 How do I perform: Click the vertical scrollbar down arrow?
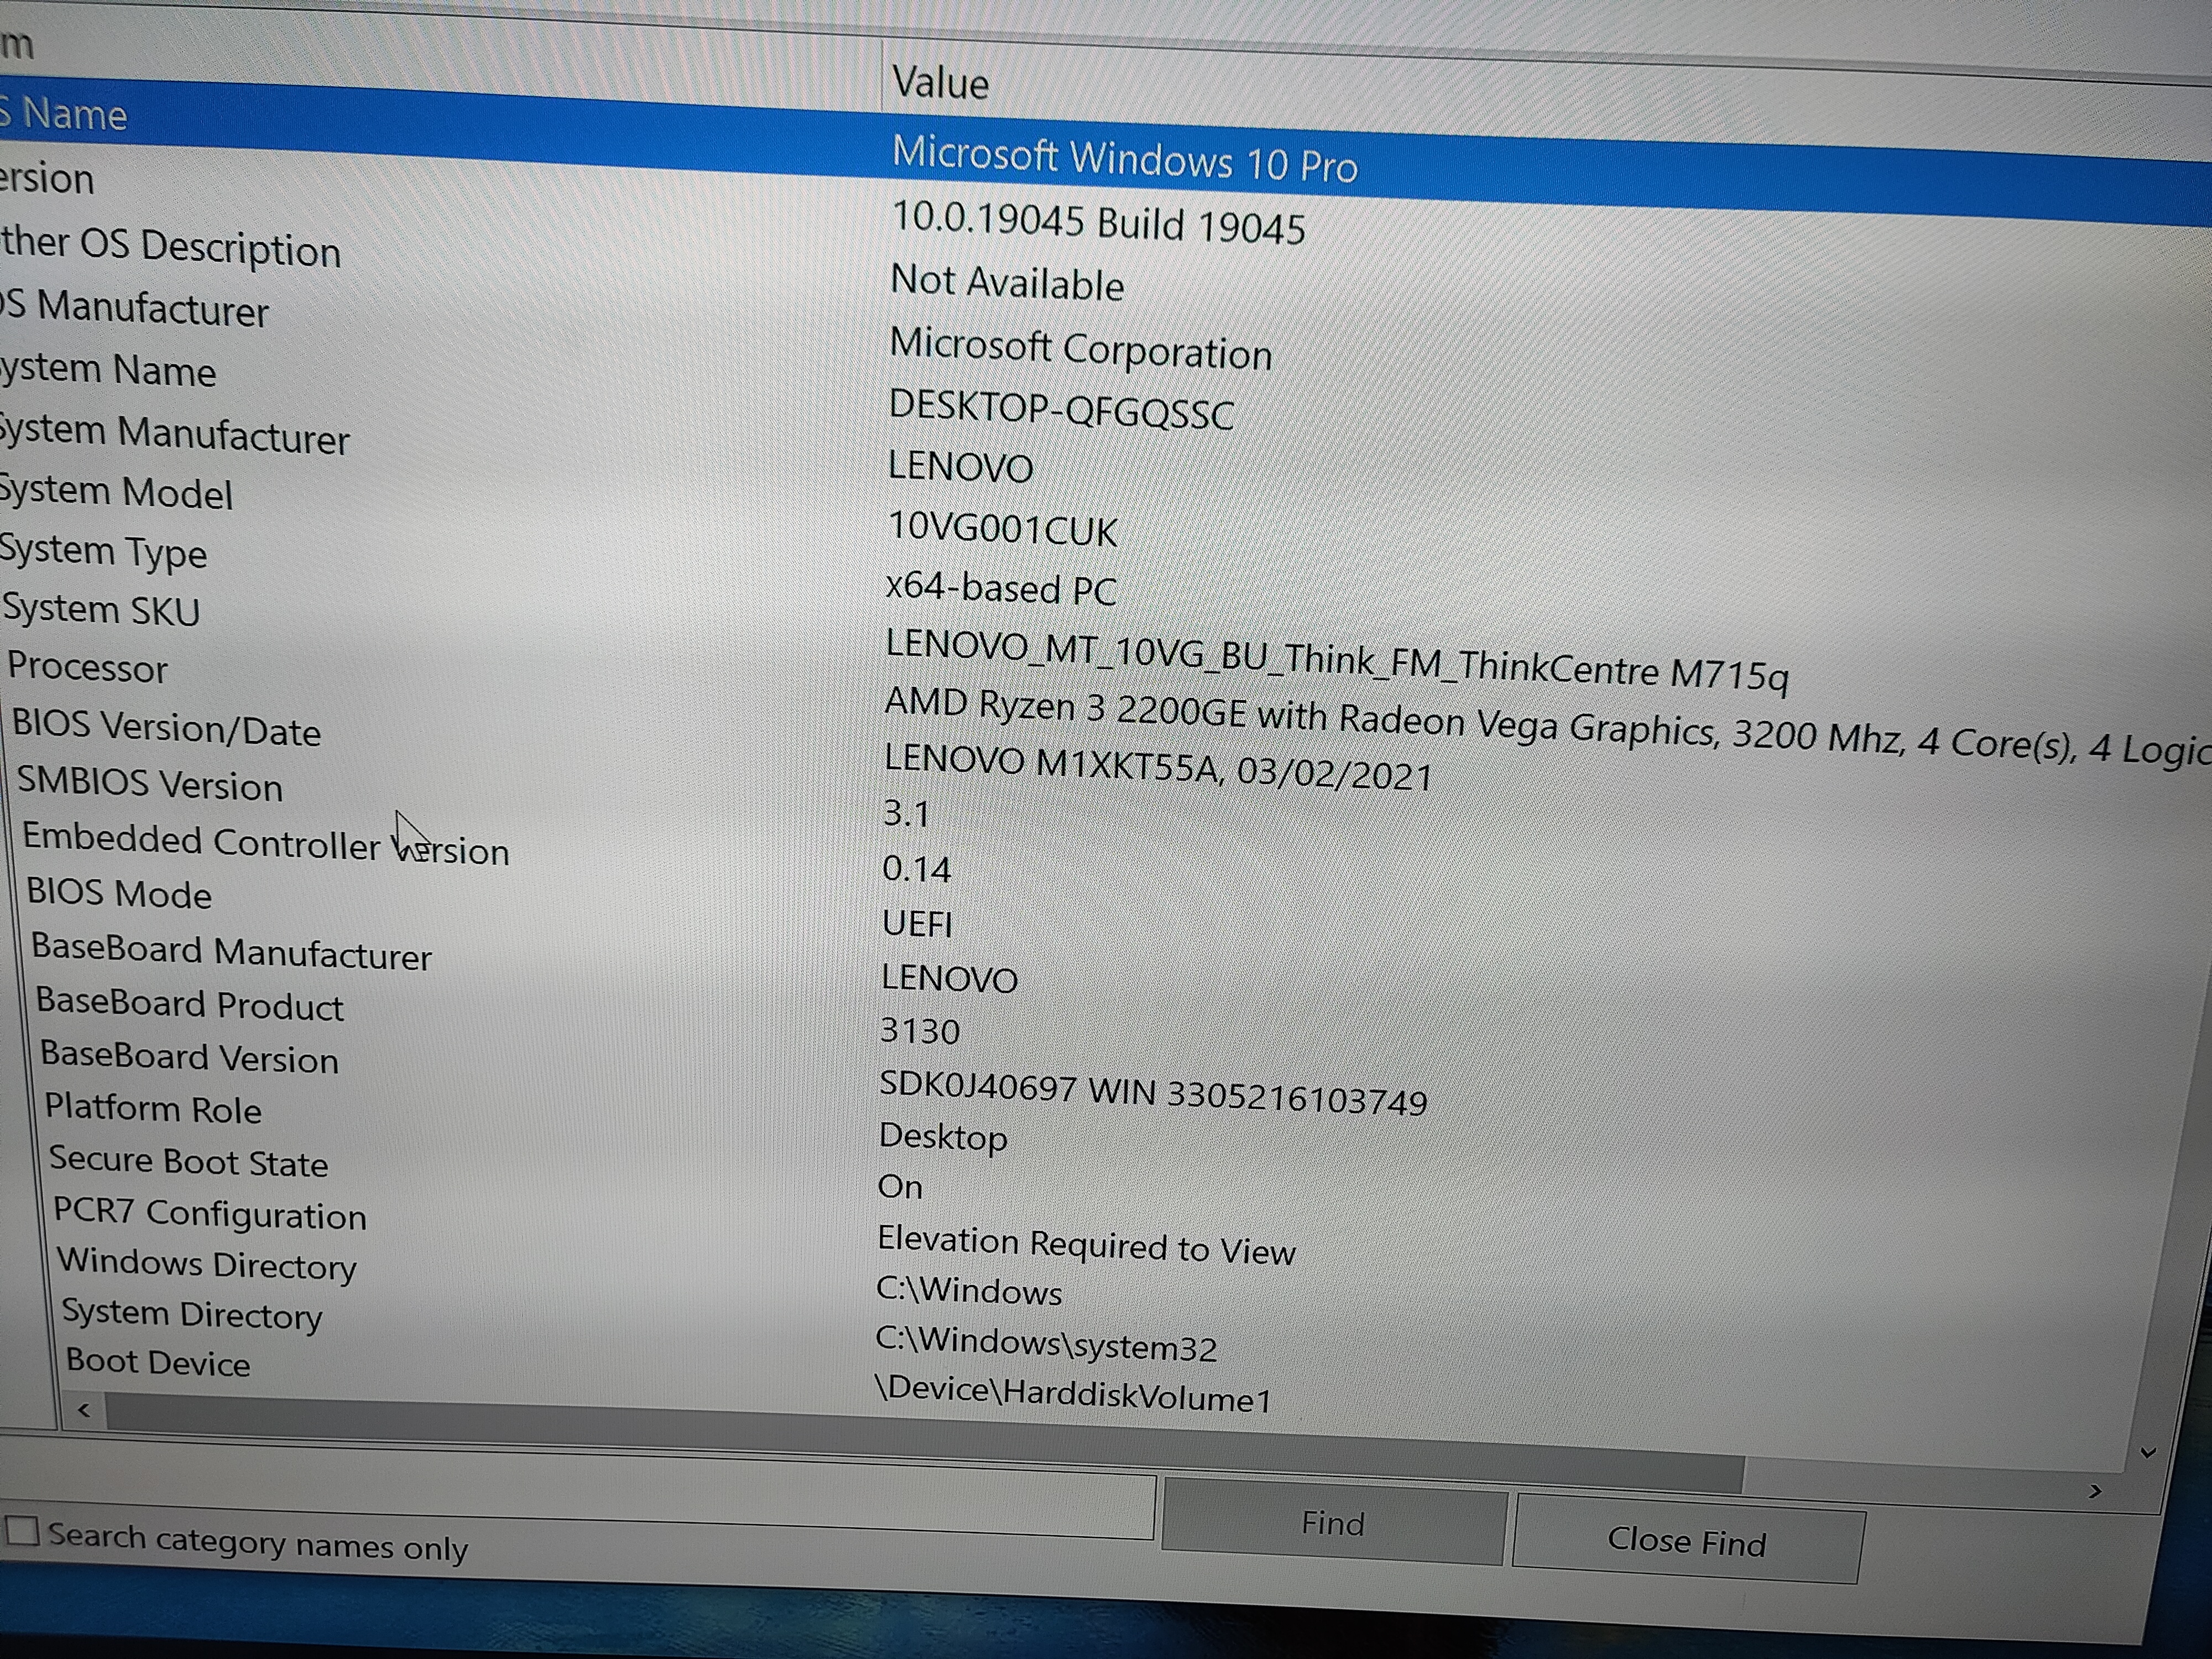tap(2147, 1452)
